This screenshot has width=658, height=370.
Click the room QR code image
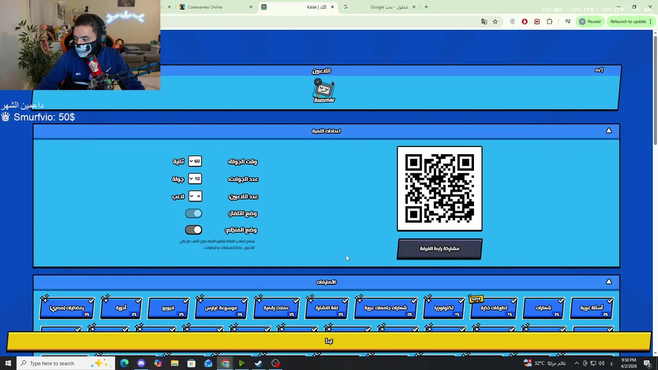tap(440, 189)
